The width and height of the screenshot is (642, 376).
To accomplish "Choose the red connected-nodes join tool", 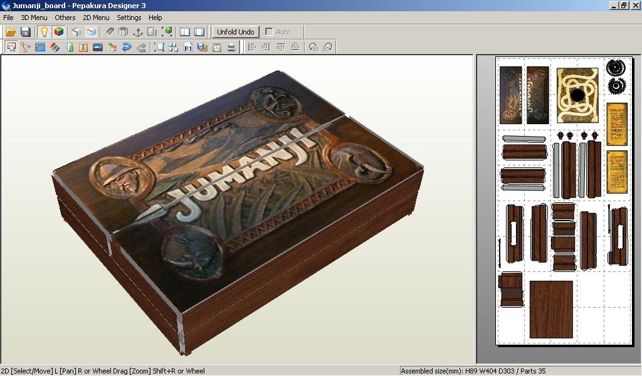I will (x=26, y=48).
